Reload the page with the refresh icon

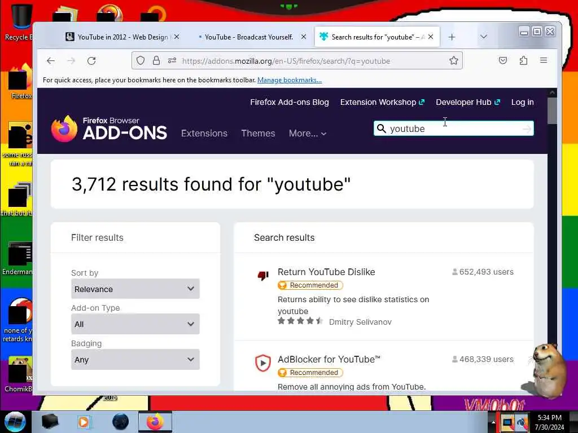coord(91,61)
